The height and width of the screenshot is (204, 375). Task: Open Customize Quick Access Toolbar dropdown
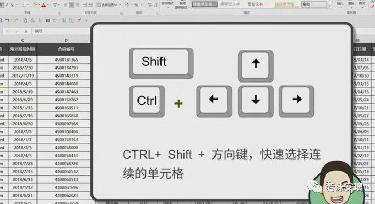tap(86, 20)
